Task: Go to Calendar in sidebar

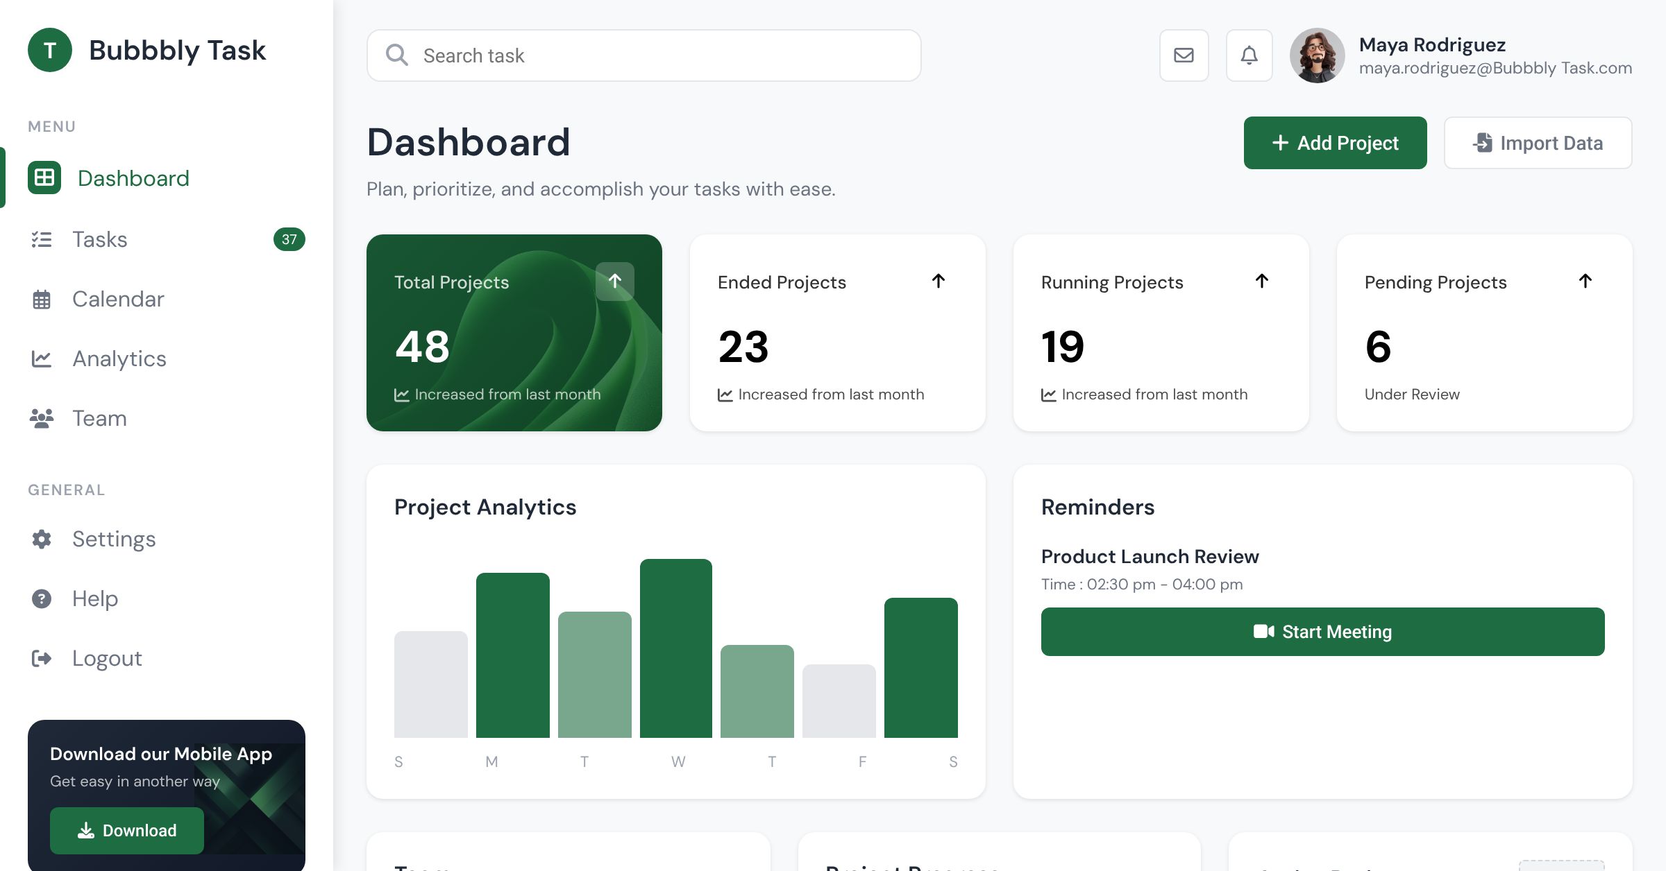Action: click(x=118, y=299)
